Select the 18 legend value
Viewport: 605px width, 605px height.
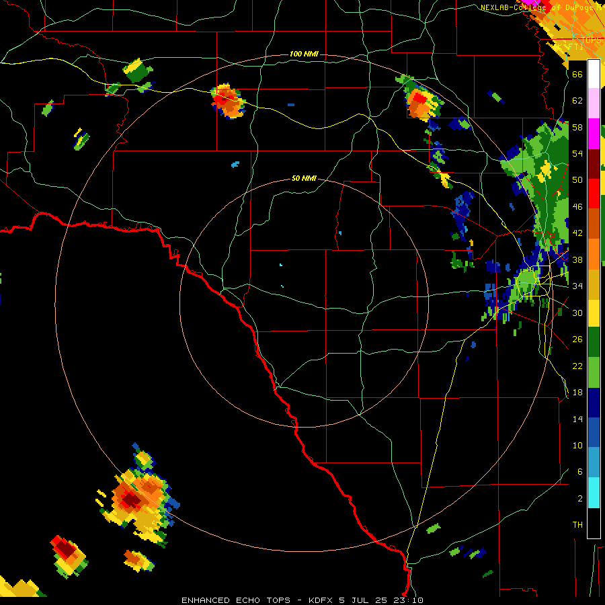577,393
